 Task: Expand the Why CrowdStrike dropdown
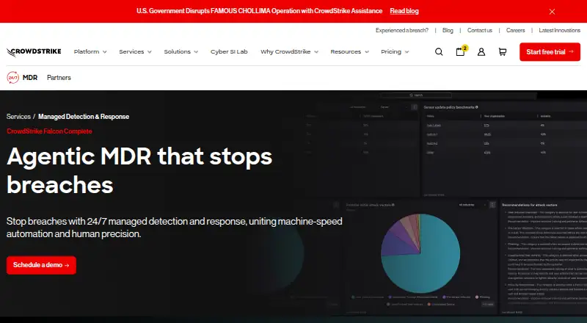pos(289,51)
